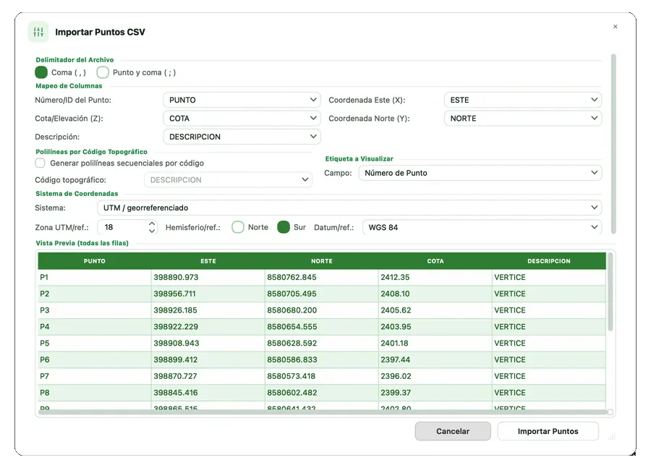
Task: Close the Importar Puntos CSV dialog
Action: [x=615, y=27]
